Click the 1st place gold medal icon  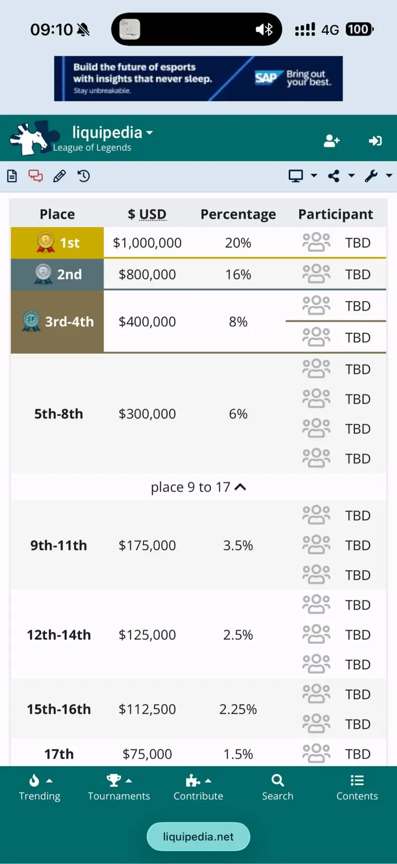[x=46, y=242]
